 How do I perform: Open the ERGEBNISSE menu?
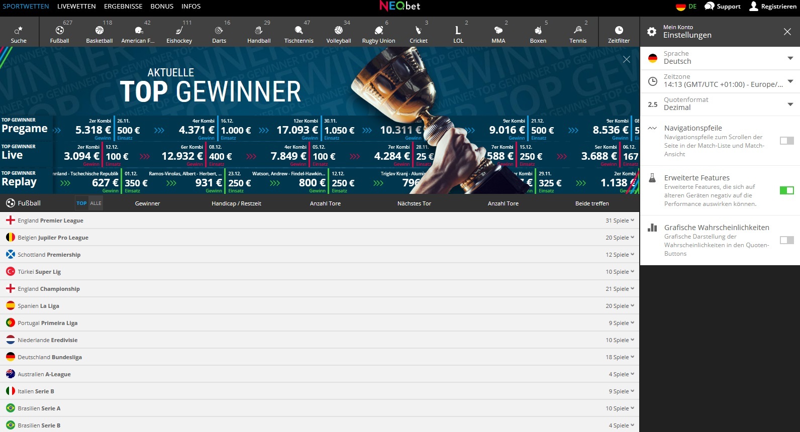(x=123, y=7)
